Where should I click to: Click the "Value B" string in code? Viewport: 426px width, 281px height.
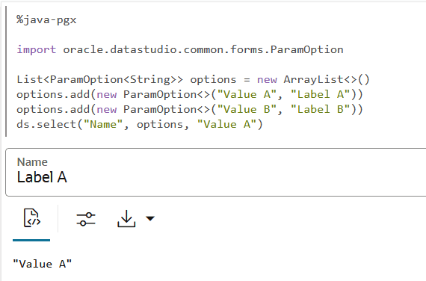pyautogui.click(x=247, y=109)
